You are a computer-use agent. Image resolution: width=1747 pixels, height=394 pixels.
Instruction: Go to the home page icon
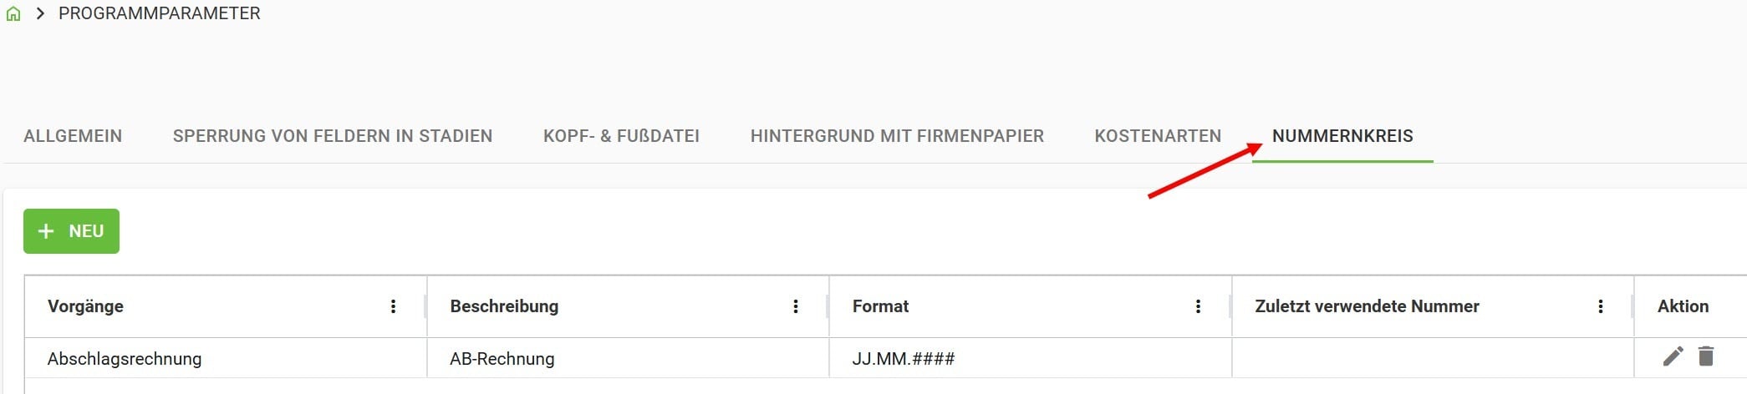point(13,14)
